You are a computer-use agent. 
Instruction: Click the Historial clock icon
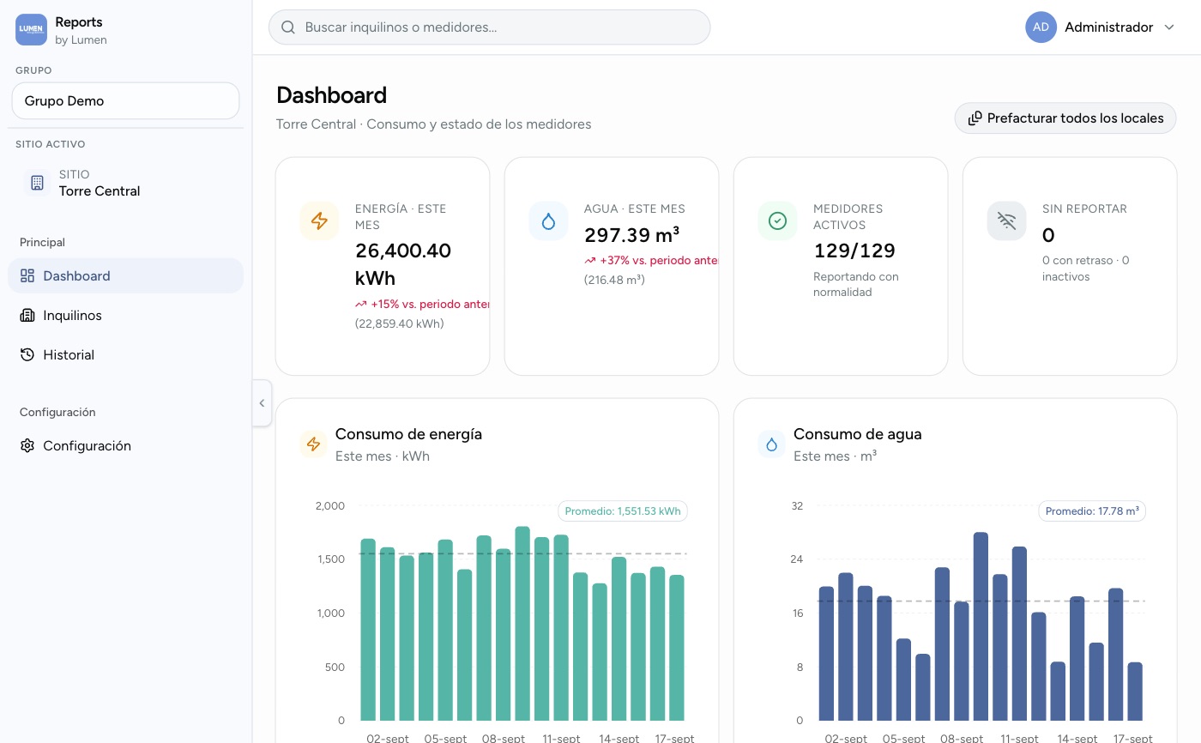[x=27, y=355]
